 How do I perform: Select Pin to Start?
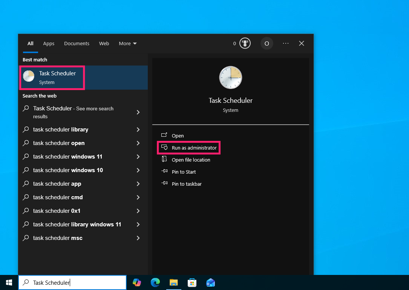[x=184, y=172]
